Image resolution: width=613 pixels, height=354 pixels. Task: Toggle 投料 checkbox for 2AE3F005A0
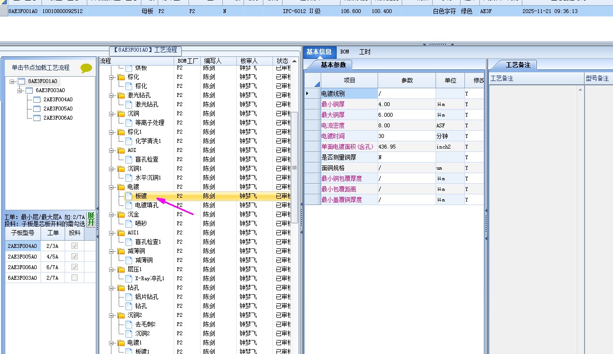click(74, 257)
